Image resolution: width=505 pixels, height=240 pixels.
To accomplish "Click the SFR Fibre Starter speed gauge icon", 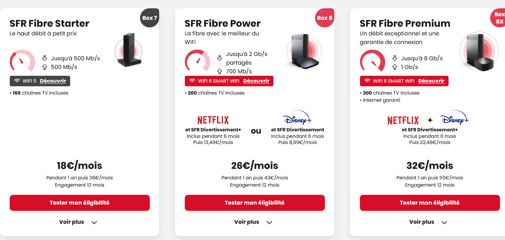I will click(22, 61).
